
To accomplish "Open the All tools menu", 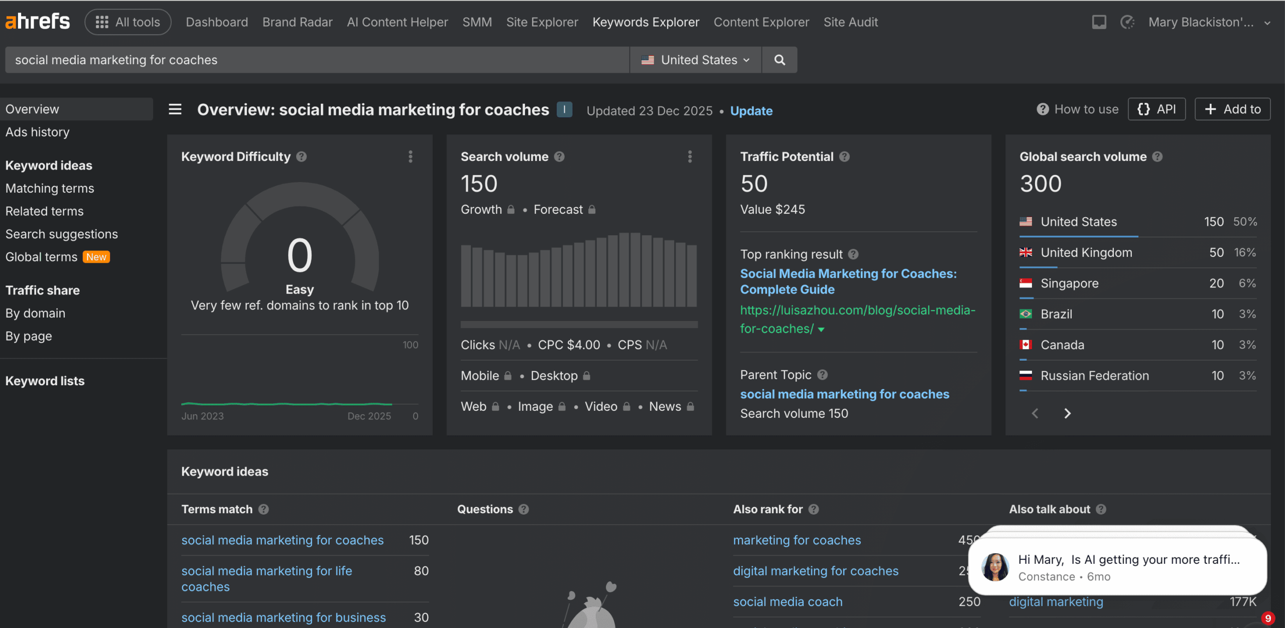I will [128, 22].
